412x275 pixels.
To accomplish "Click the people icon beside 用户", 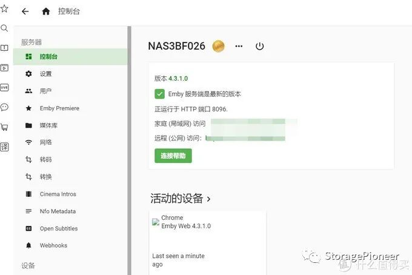I will 28,91.
